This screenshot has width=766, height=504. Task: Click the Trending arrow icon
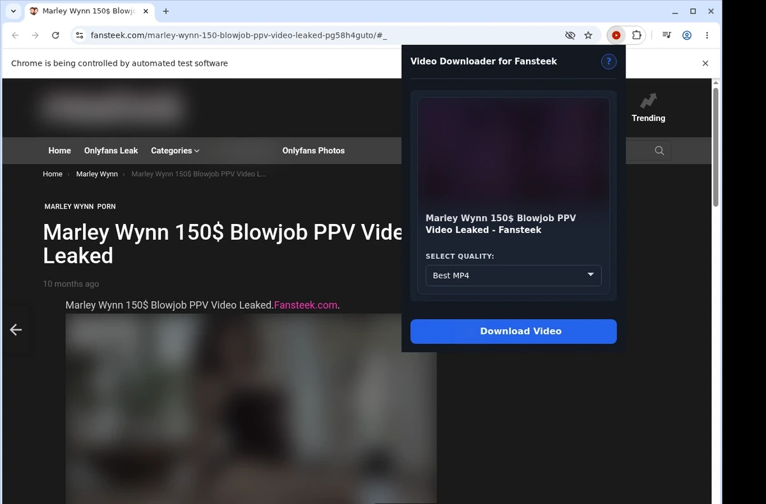(649, 101)
